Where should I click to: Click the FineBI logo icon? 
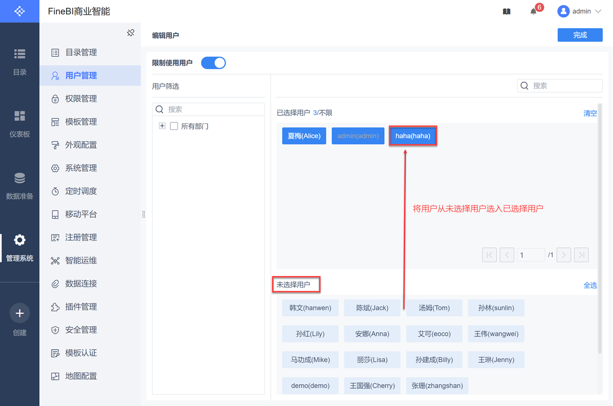19,11
